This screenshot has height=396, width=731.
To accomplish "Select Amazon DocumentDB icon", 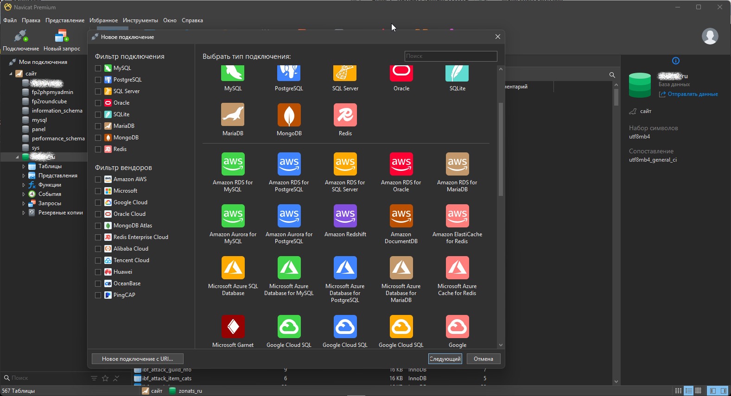I will click(401, 216).
